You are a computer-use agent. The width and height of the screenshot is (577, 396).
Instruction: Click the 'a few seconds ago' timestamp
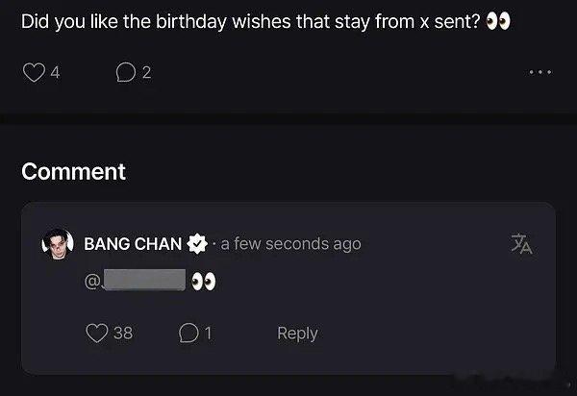[x=291, y=244]
